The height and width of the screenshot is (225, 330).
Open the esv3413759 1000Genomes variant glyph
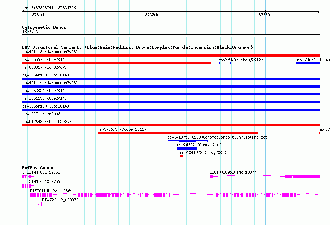click(x=188, y=141)
